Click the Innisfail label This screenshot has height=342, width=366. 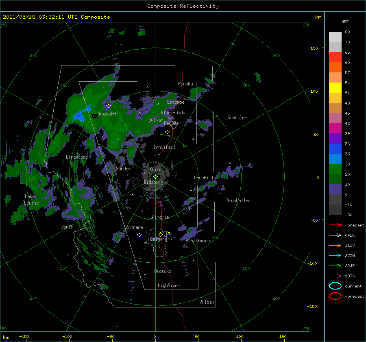[x=164, y=147]
